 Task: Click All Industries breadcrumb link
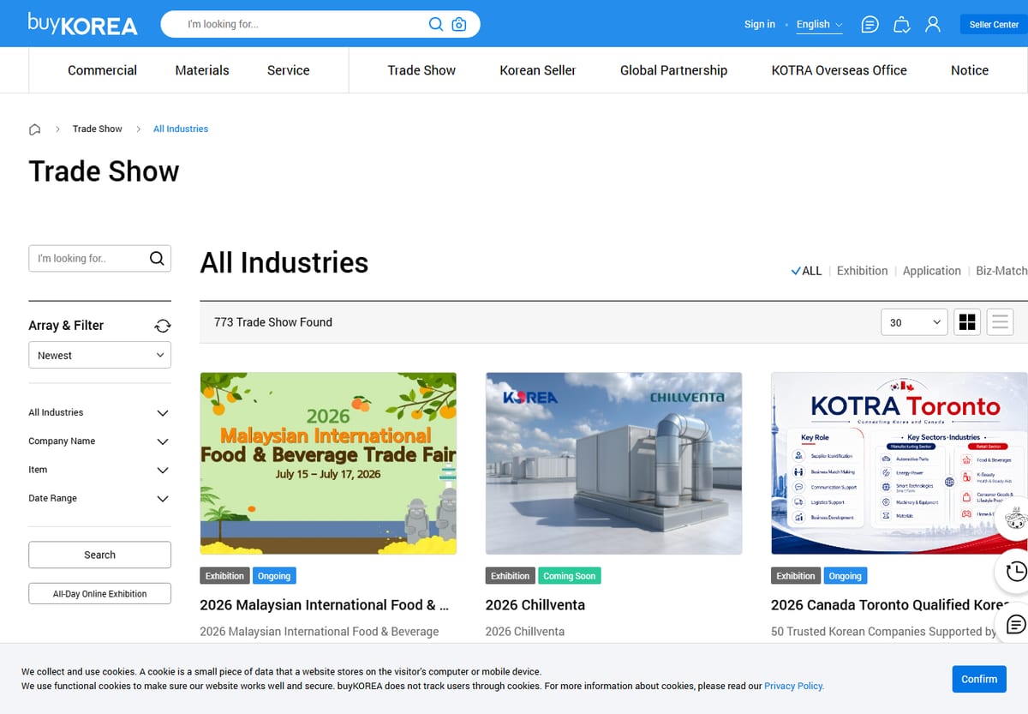181,129
